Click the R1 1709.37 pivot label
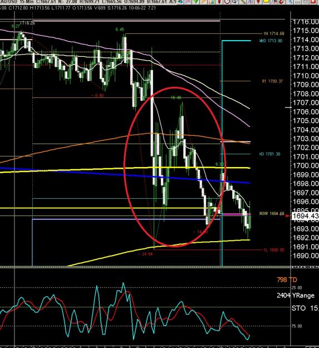 [272, 81]
